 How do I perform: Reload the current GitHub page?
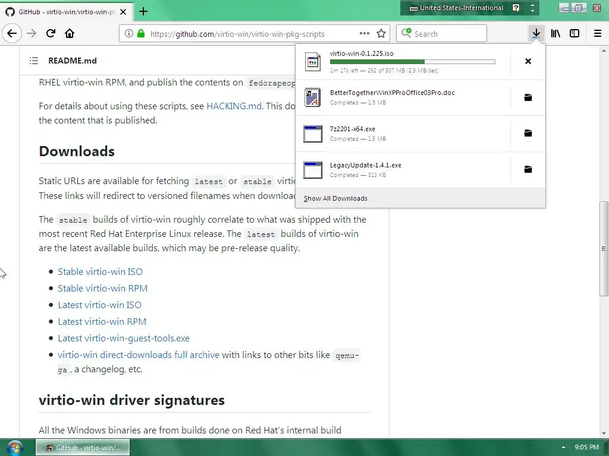point(51,33)
